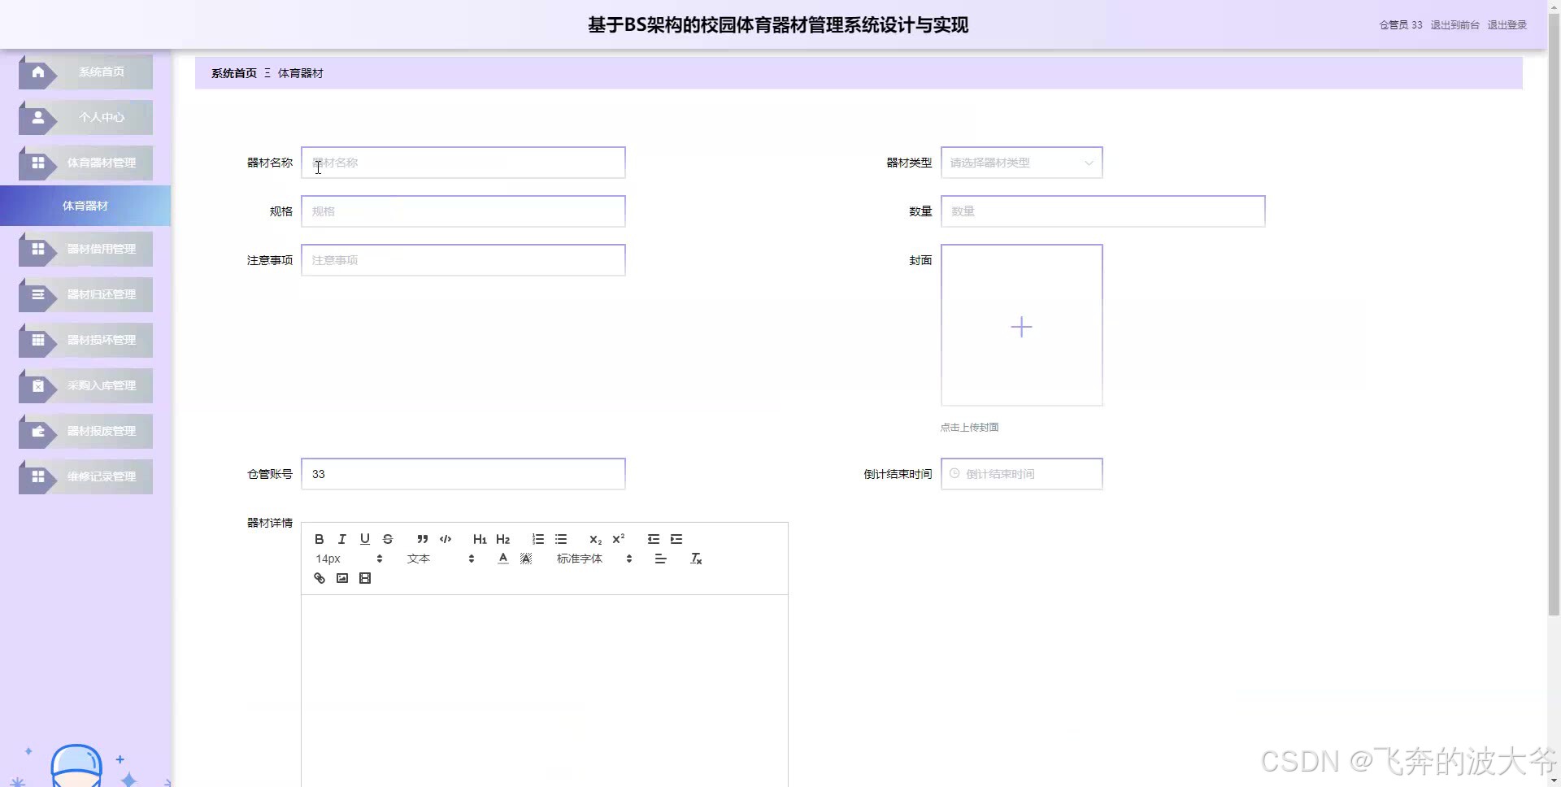Click inside the 器材详情 editor text area
The height and width of the screenshot is (787, 1561).
point(544,691)
